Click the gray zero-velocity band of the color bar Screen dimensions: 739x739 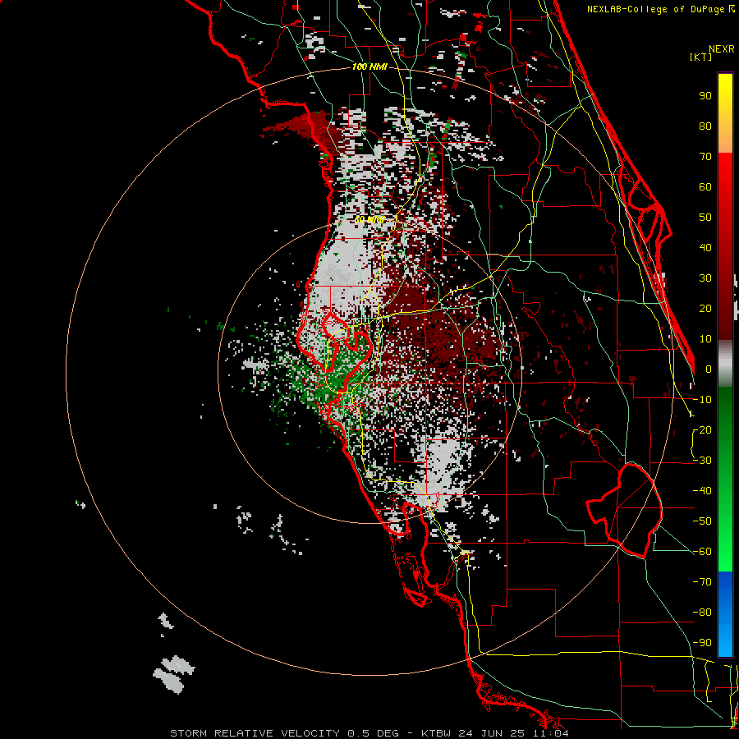(x=725, y=363)
